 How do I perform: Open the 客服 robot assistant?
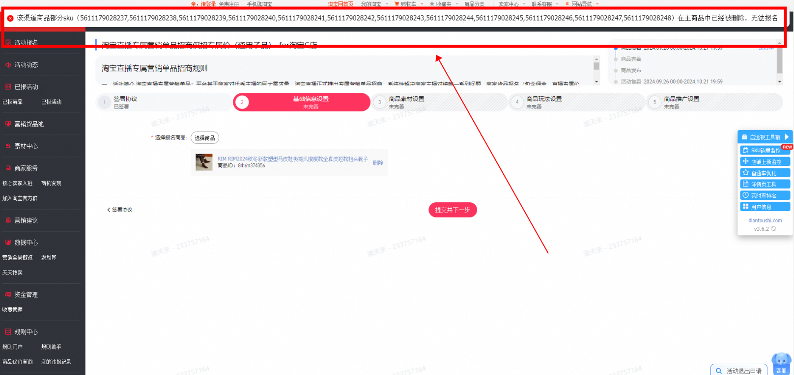pos(781,363)
